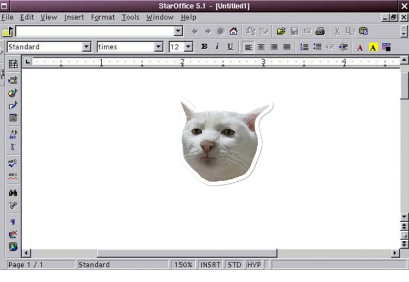Click the Standard page style status field
The width and height of the screenshot is (409, 282).
point(123,265)
